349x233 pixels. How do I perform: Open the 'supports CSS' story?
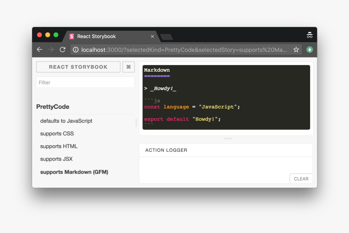(x=57, y=133)
